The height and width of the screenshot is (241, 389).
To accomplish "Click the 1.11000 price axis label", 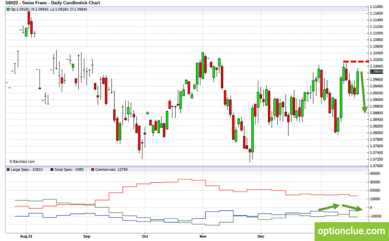I will pos(377,33).
